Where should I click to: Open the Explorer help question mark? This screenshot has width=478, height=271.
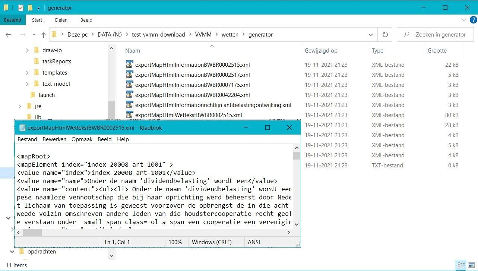point(473,20)
